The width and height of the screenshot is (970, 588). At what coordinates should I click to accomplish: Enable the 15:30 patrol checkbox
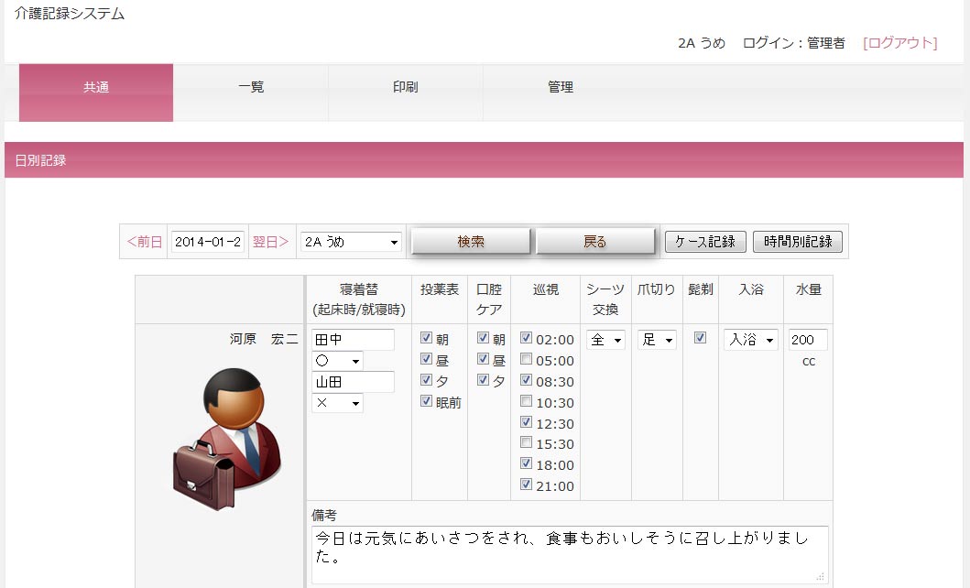(527, 443)
